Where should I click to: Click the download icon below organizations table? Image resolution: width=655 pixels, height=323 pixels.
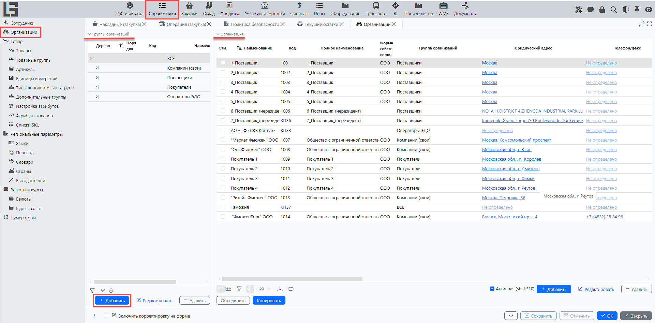click(280, 289)
